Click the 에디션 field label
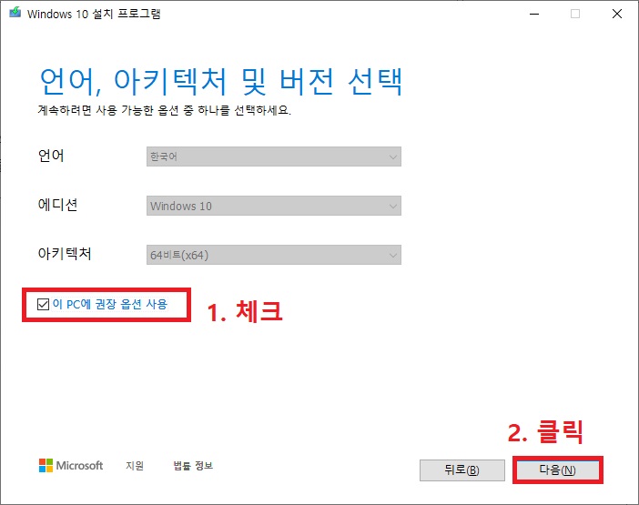This screenshot has height=505, width=639. tap(57, 205)
